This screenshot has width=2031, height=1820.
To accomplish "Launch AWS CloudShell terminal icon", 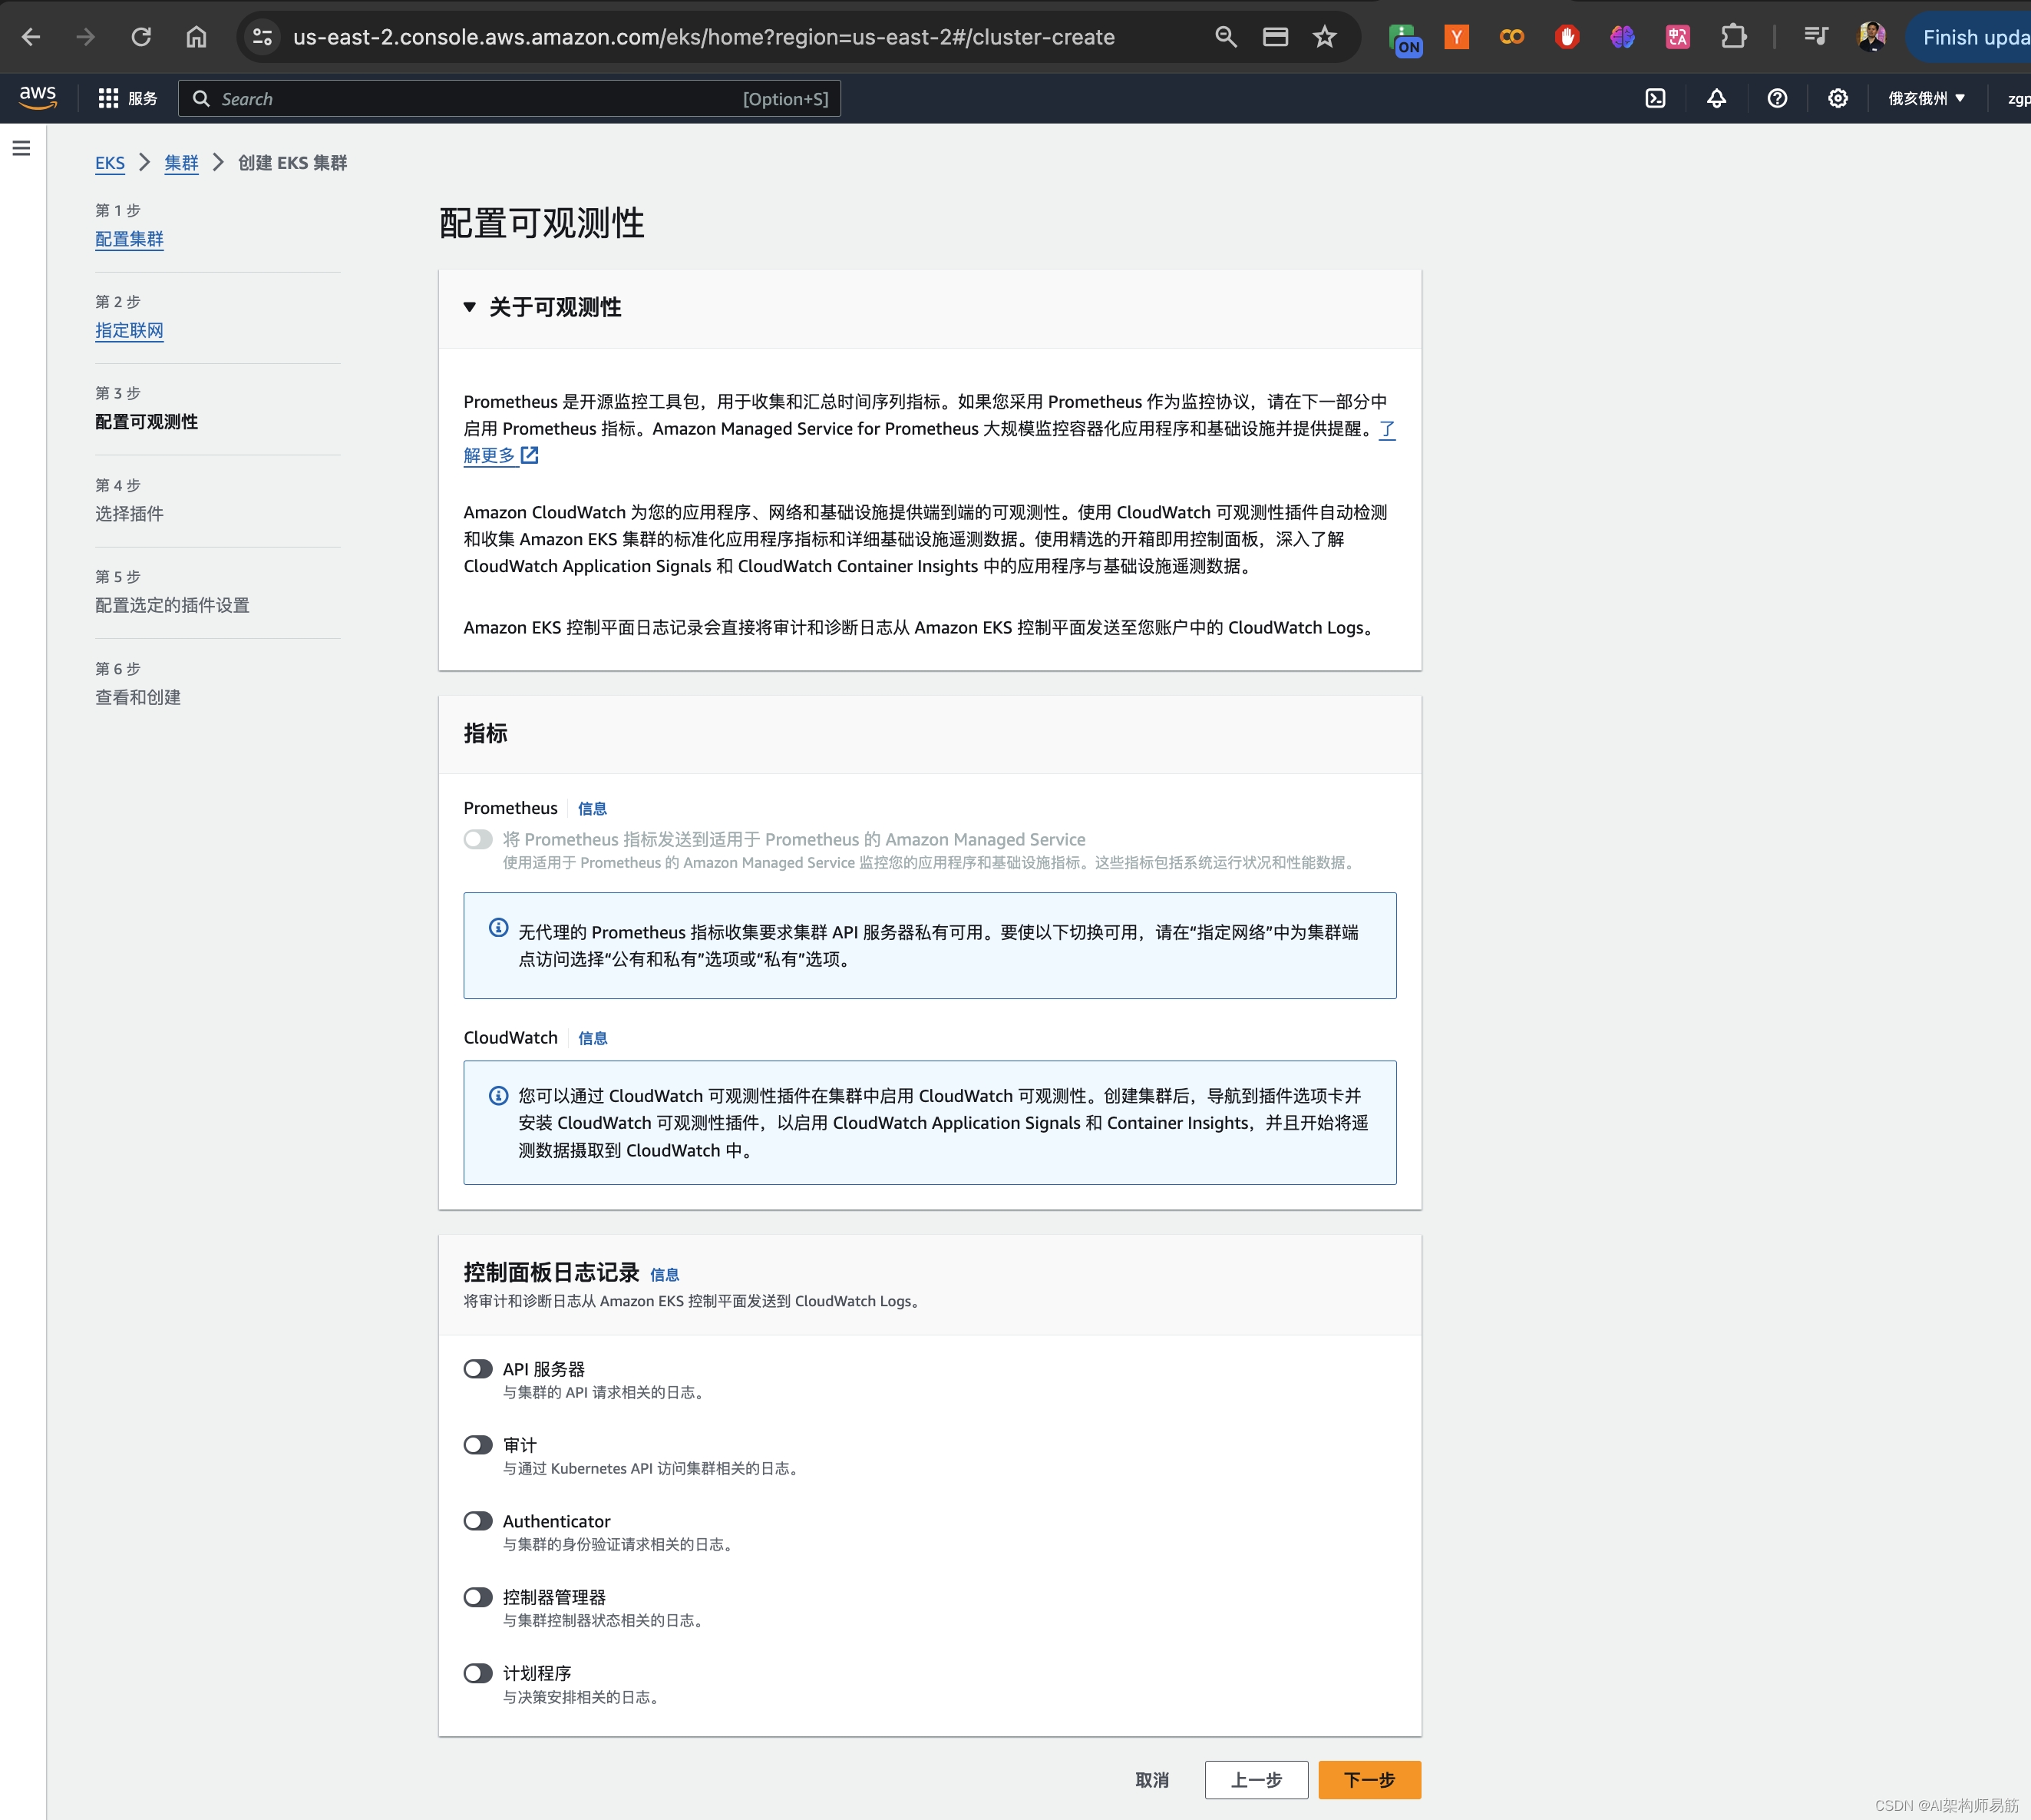I will [1655, 98].
